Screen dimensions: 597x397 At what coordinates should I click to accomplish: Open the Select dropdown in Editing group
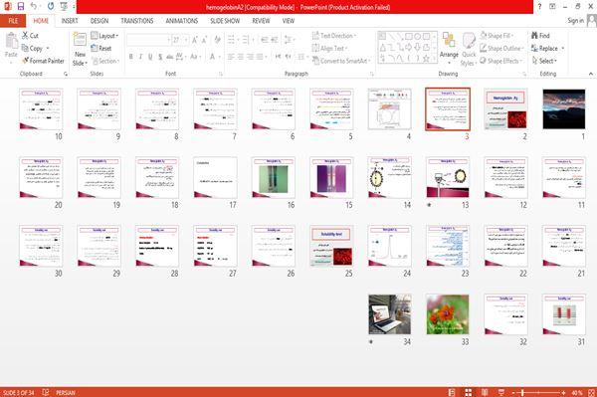pos(544,61)
